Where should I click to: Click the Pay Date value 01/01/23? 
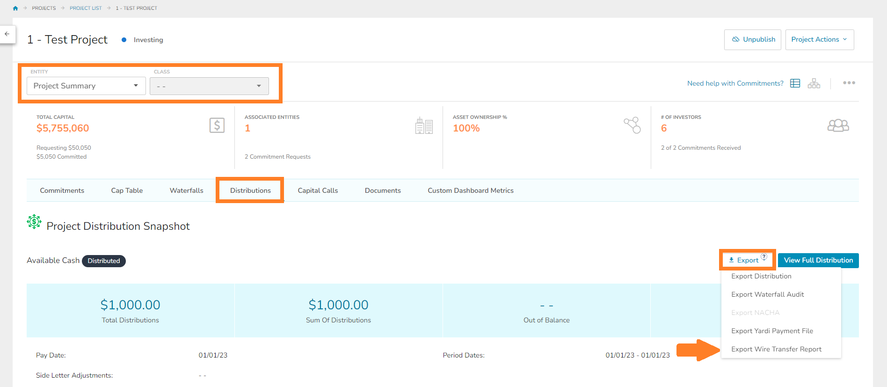pyautogui.click(x=213, y=355)
